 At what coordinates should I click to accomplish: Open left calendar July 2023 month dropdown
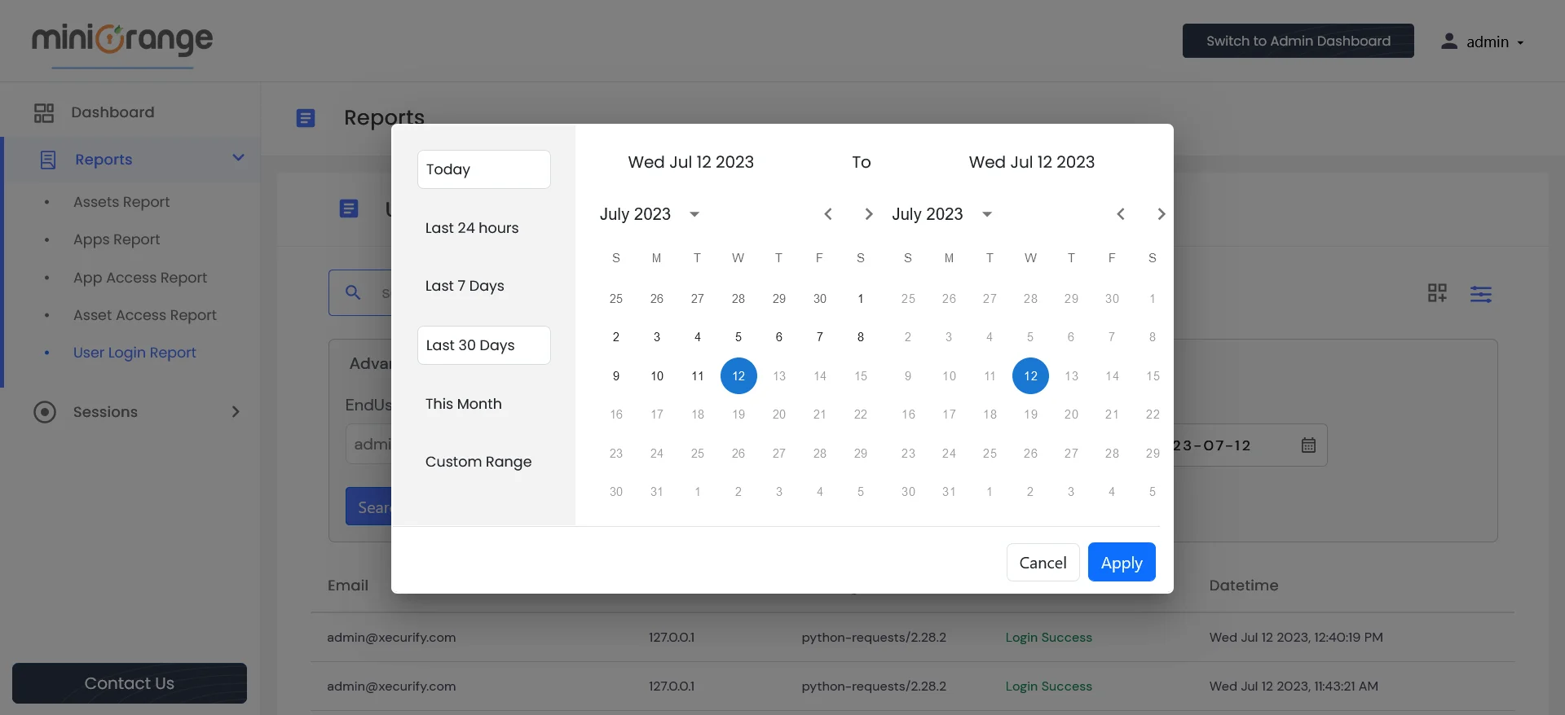pos(650,214)
